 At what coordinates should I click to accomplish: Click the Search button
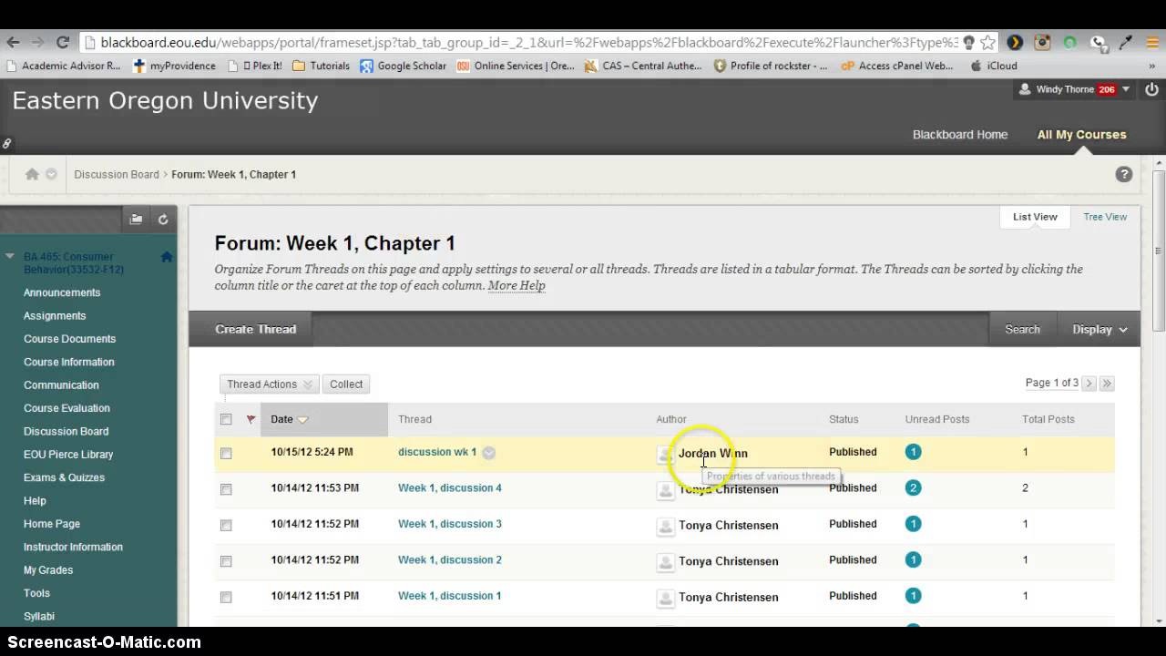click(1022, 330)
